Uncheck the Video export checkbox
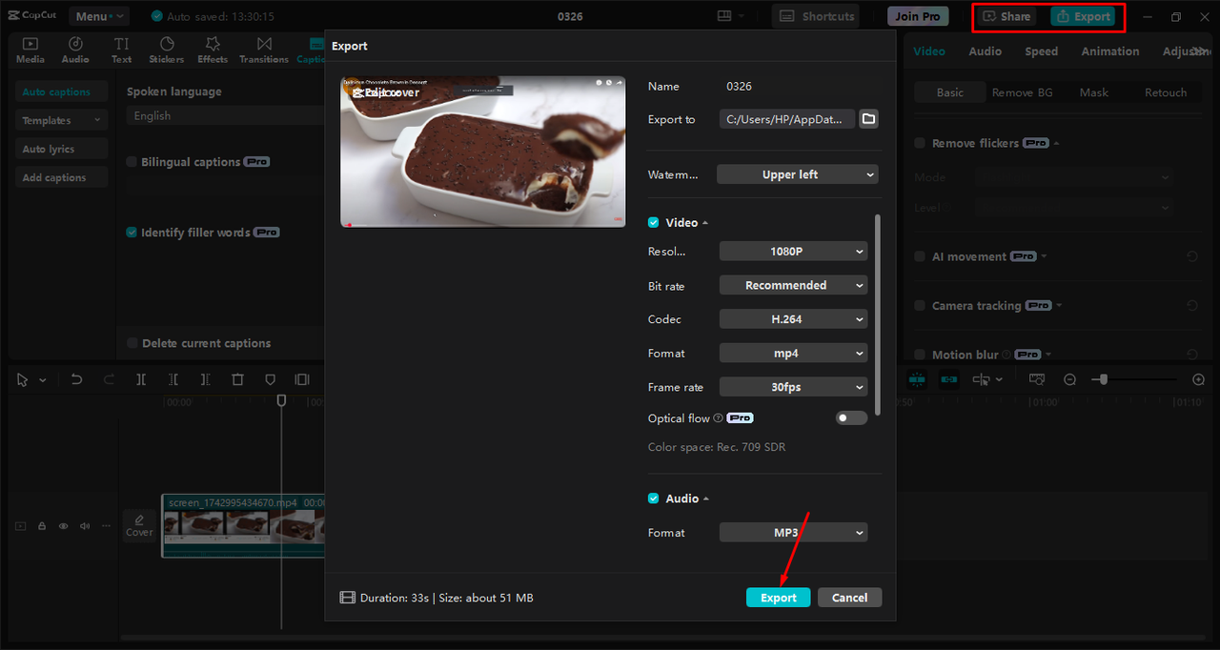The image size is (1220, 650). pos(653,222)
